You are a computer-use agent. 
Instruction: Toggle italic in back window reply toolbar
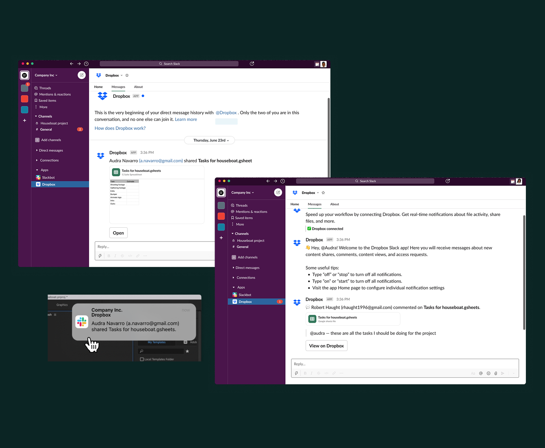pyautogui.click(x=115, y=256)
